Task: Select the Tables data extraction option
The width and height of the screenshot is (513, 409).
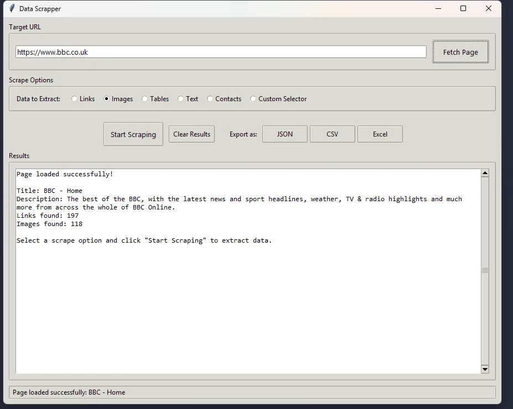Action: coord(144,98)
